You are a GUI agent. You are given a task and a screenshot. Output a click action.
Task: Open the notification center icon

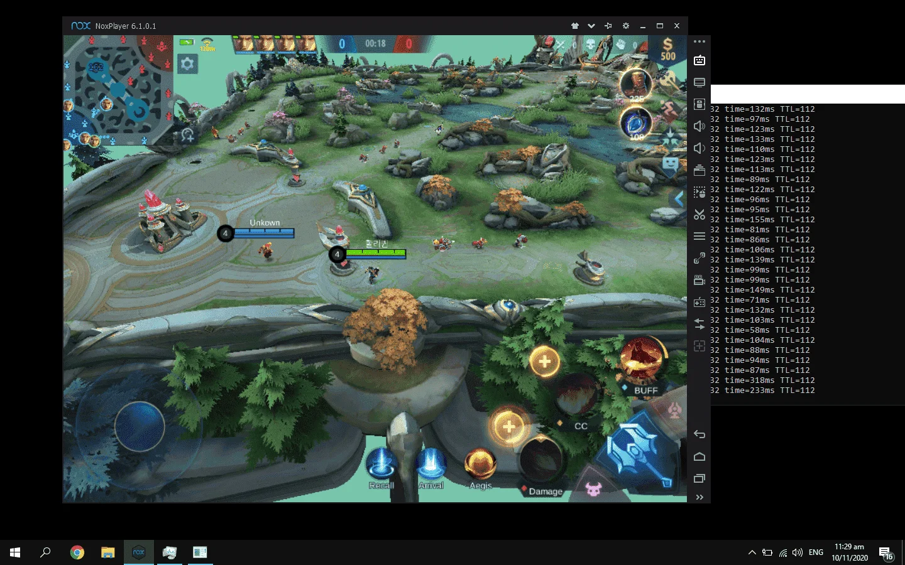[x=886, y=553]
